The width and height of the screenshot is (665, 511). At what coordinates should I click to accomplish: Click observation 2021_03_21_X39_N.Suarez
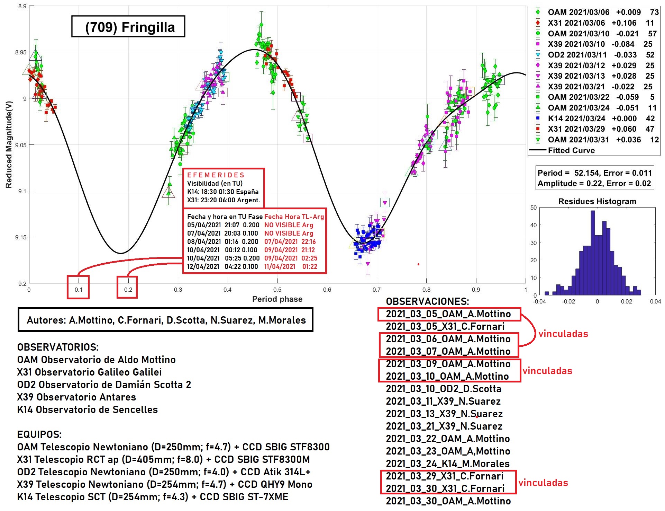point(444,426)
